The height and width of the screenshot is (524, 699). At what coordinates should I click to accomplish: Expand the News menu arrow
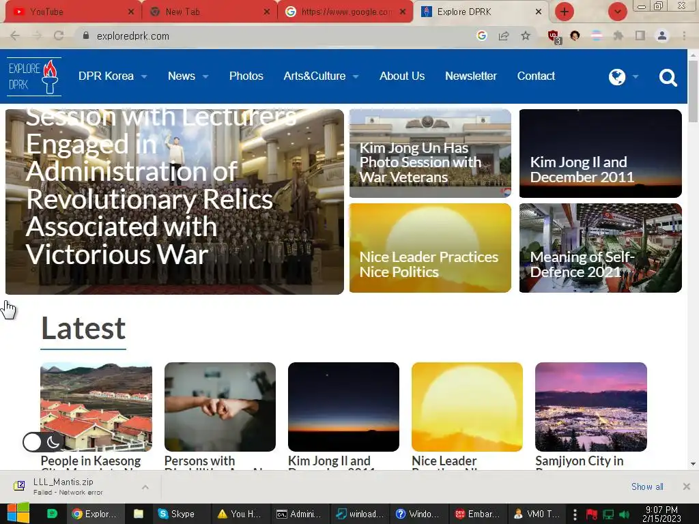(x=205, y=76)
